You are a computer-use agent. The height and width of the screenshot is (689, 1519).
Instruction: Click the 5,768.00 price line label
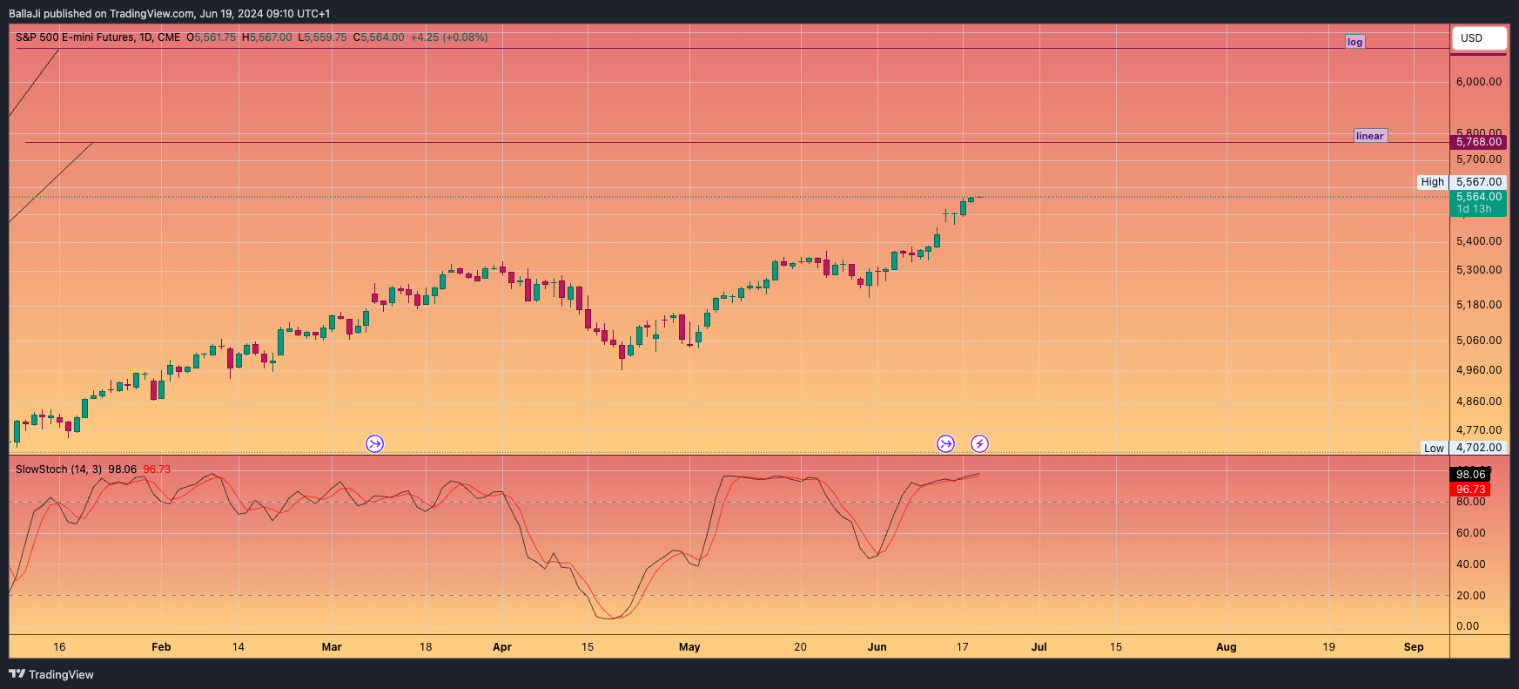[x=1478, y=142]
